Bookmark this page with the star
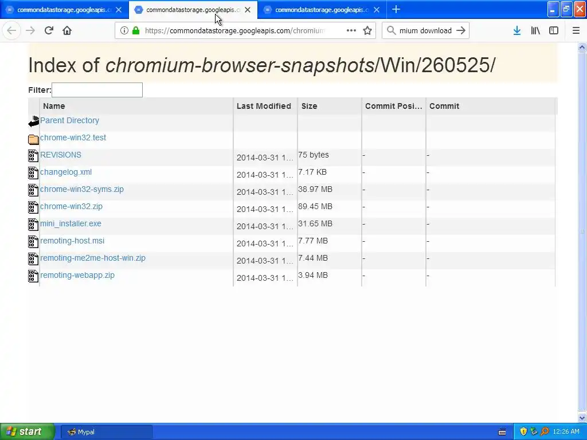Image resolution: width=587 pixels, height=440 pixels. (367, 31)
